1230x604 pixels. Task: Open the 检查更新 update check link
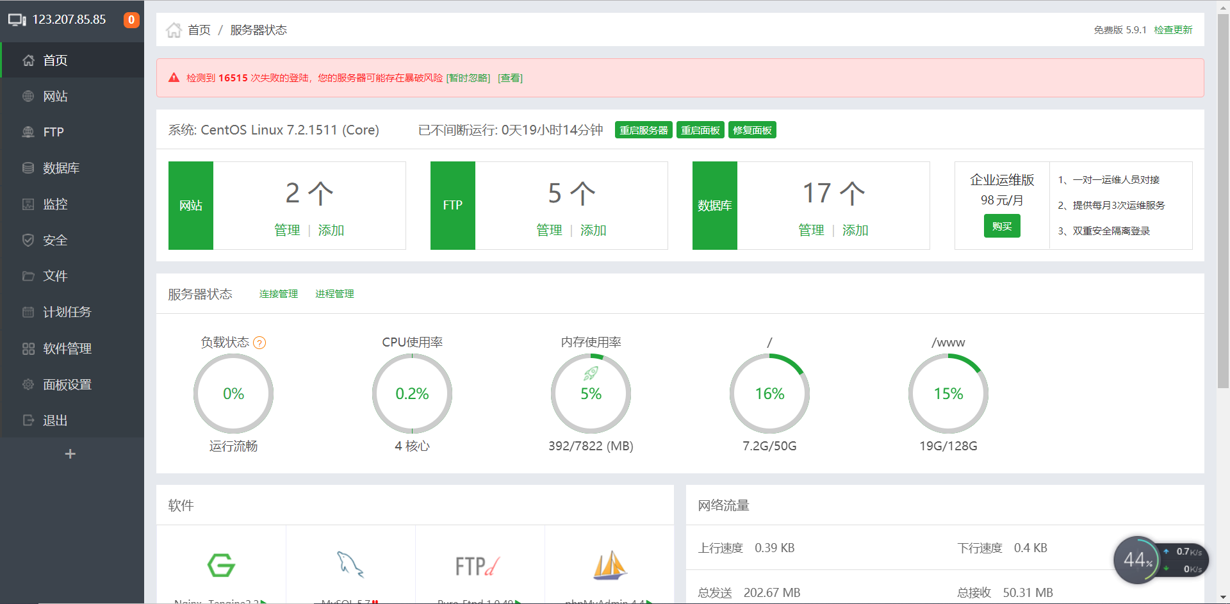point(1173,29)
